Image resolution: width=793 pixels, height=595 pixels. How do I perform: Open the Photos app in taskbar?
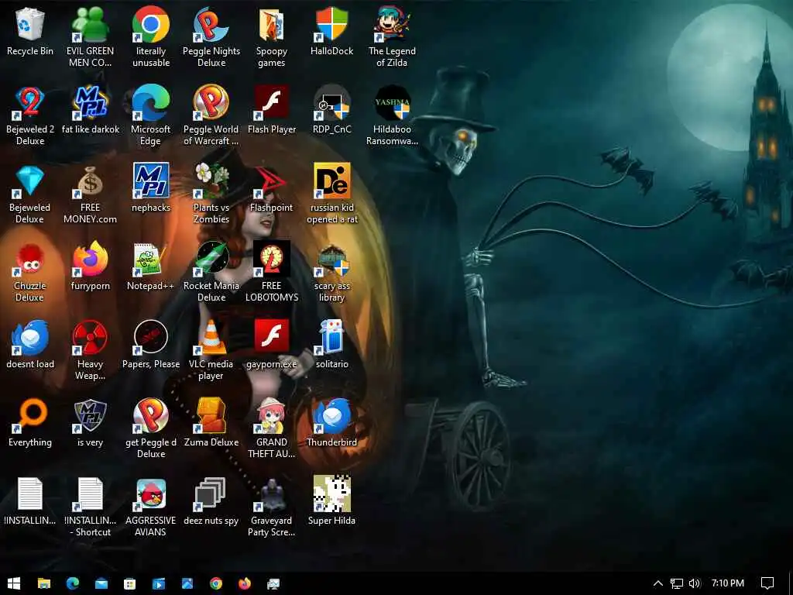(x=187, y=583)
